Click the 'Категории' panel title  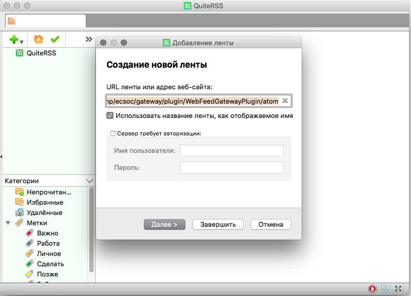point(22,181)
